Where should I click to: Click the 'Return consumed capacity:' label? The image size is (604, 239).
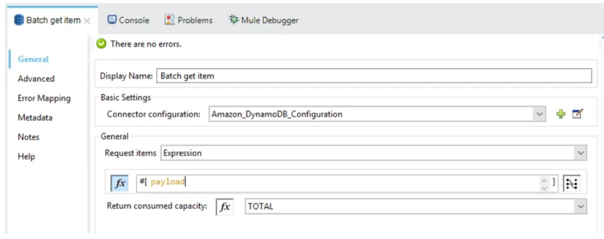[157, 206]
